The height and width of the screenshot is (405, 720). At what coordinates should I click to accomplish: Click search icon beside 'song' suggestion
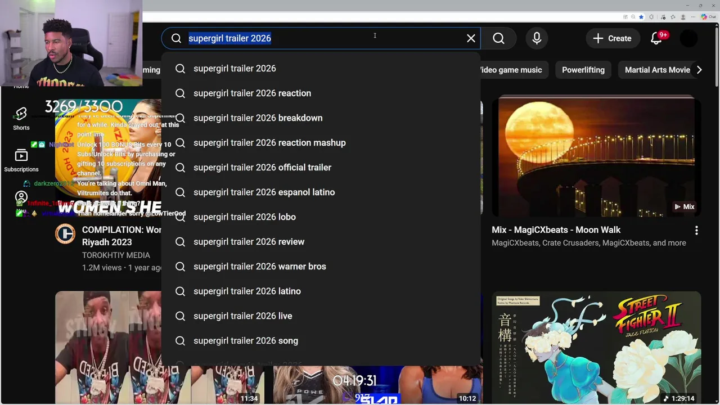[180, 341]
